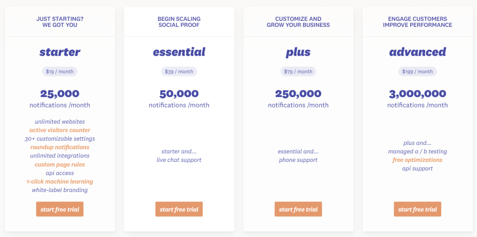Select the starter plan title

click(x=60, y=52)
